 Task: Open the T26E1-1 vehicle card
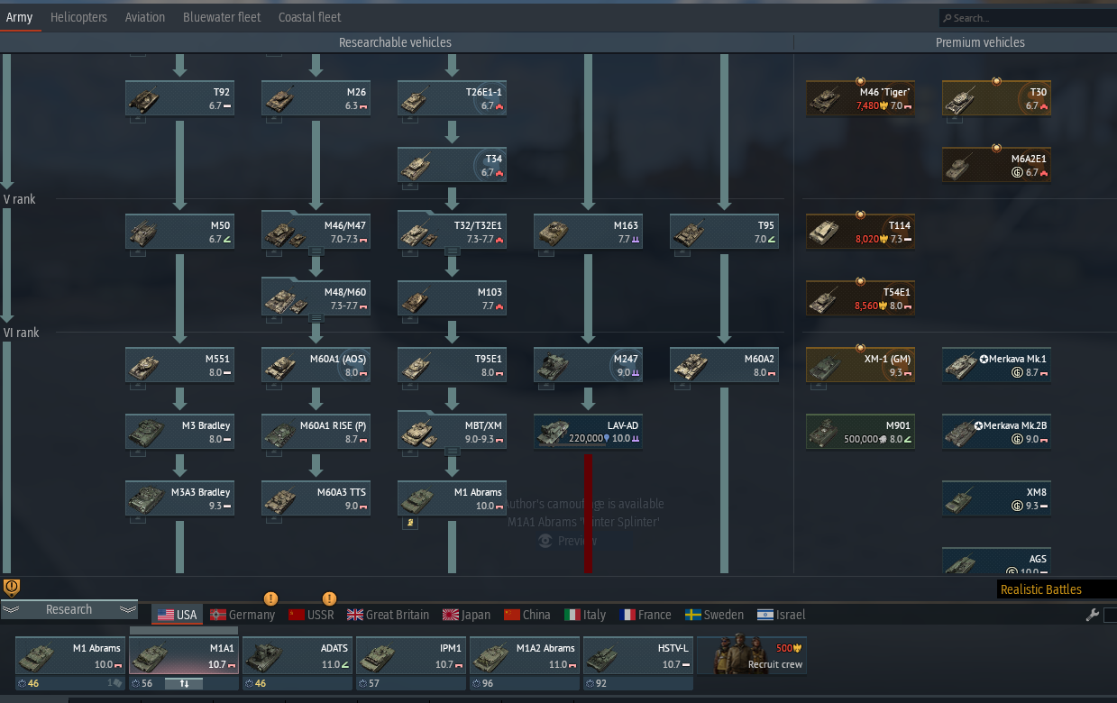[x=452, y=98]
